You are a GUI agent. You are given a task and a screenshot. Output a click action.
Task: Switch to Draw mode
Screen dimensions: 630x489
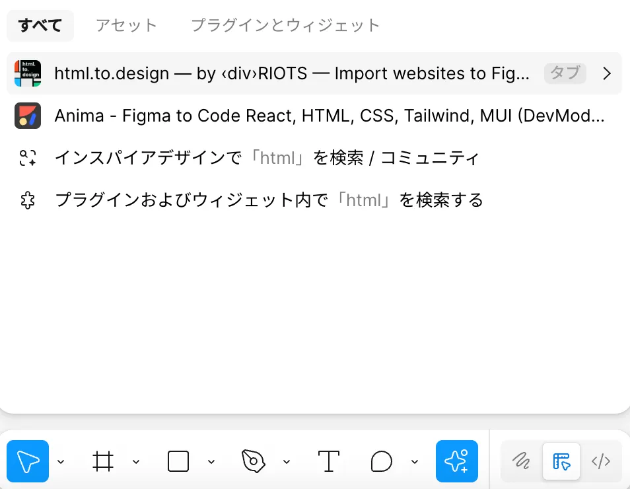pos(521,461)
